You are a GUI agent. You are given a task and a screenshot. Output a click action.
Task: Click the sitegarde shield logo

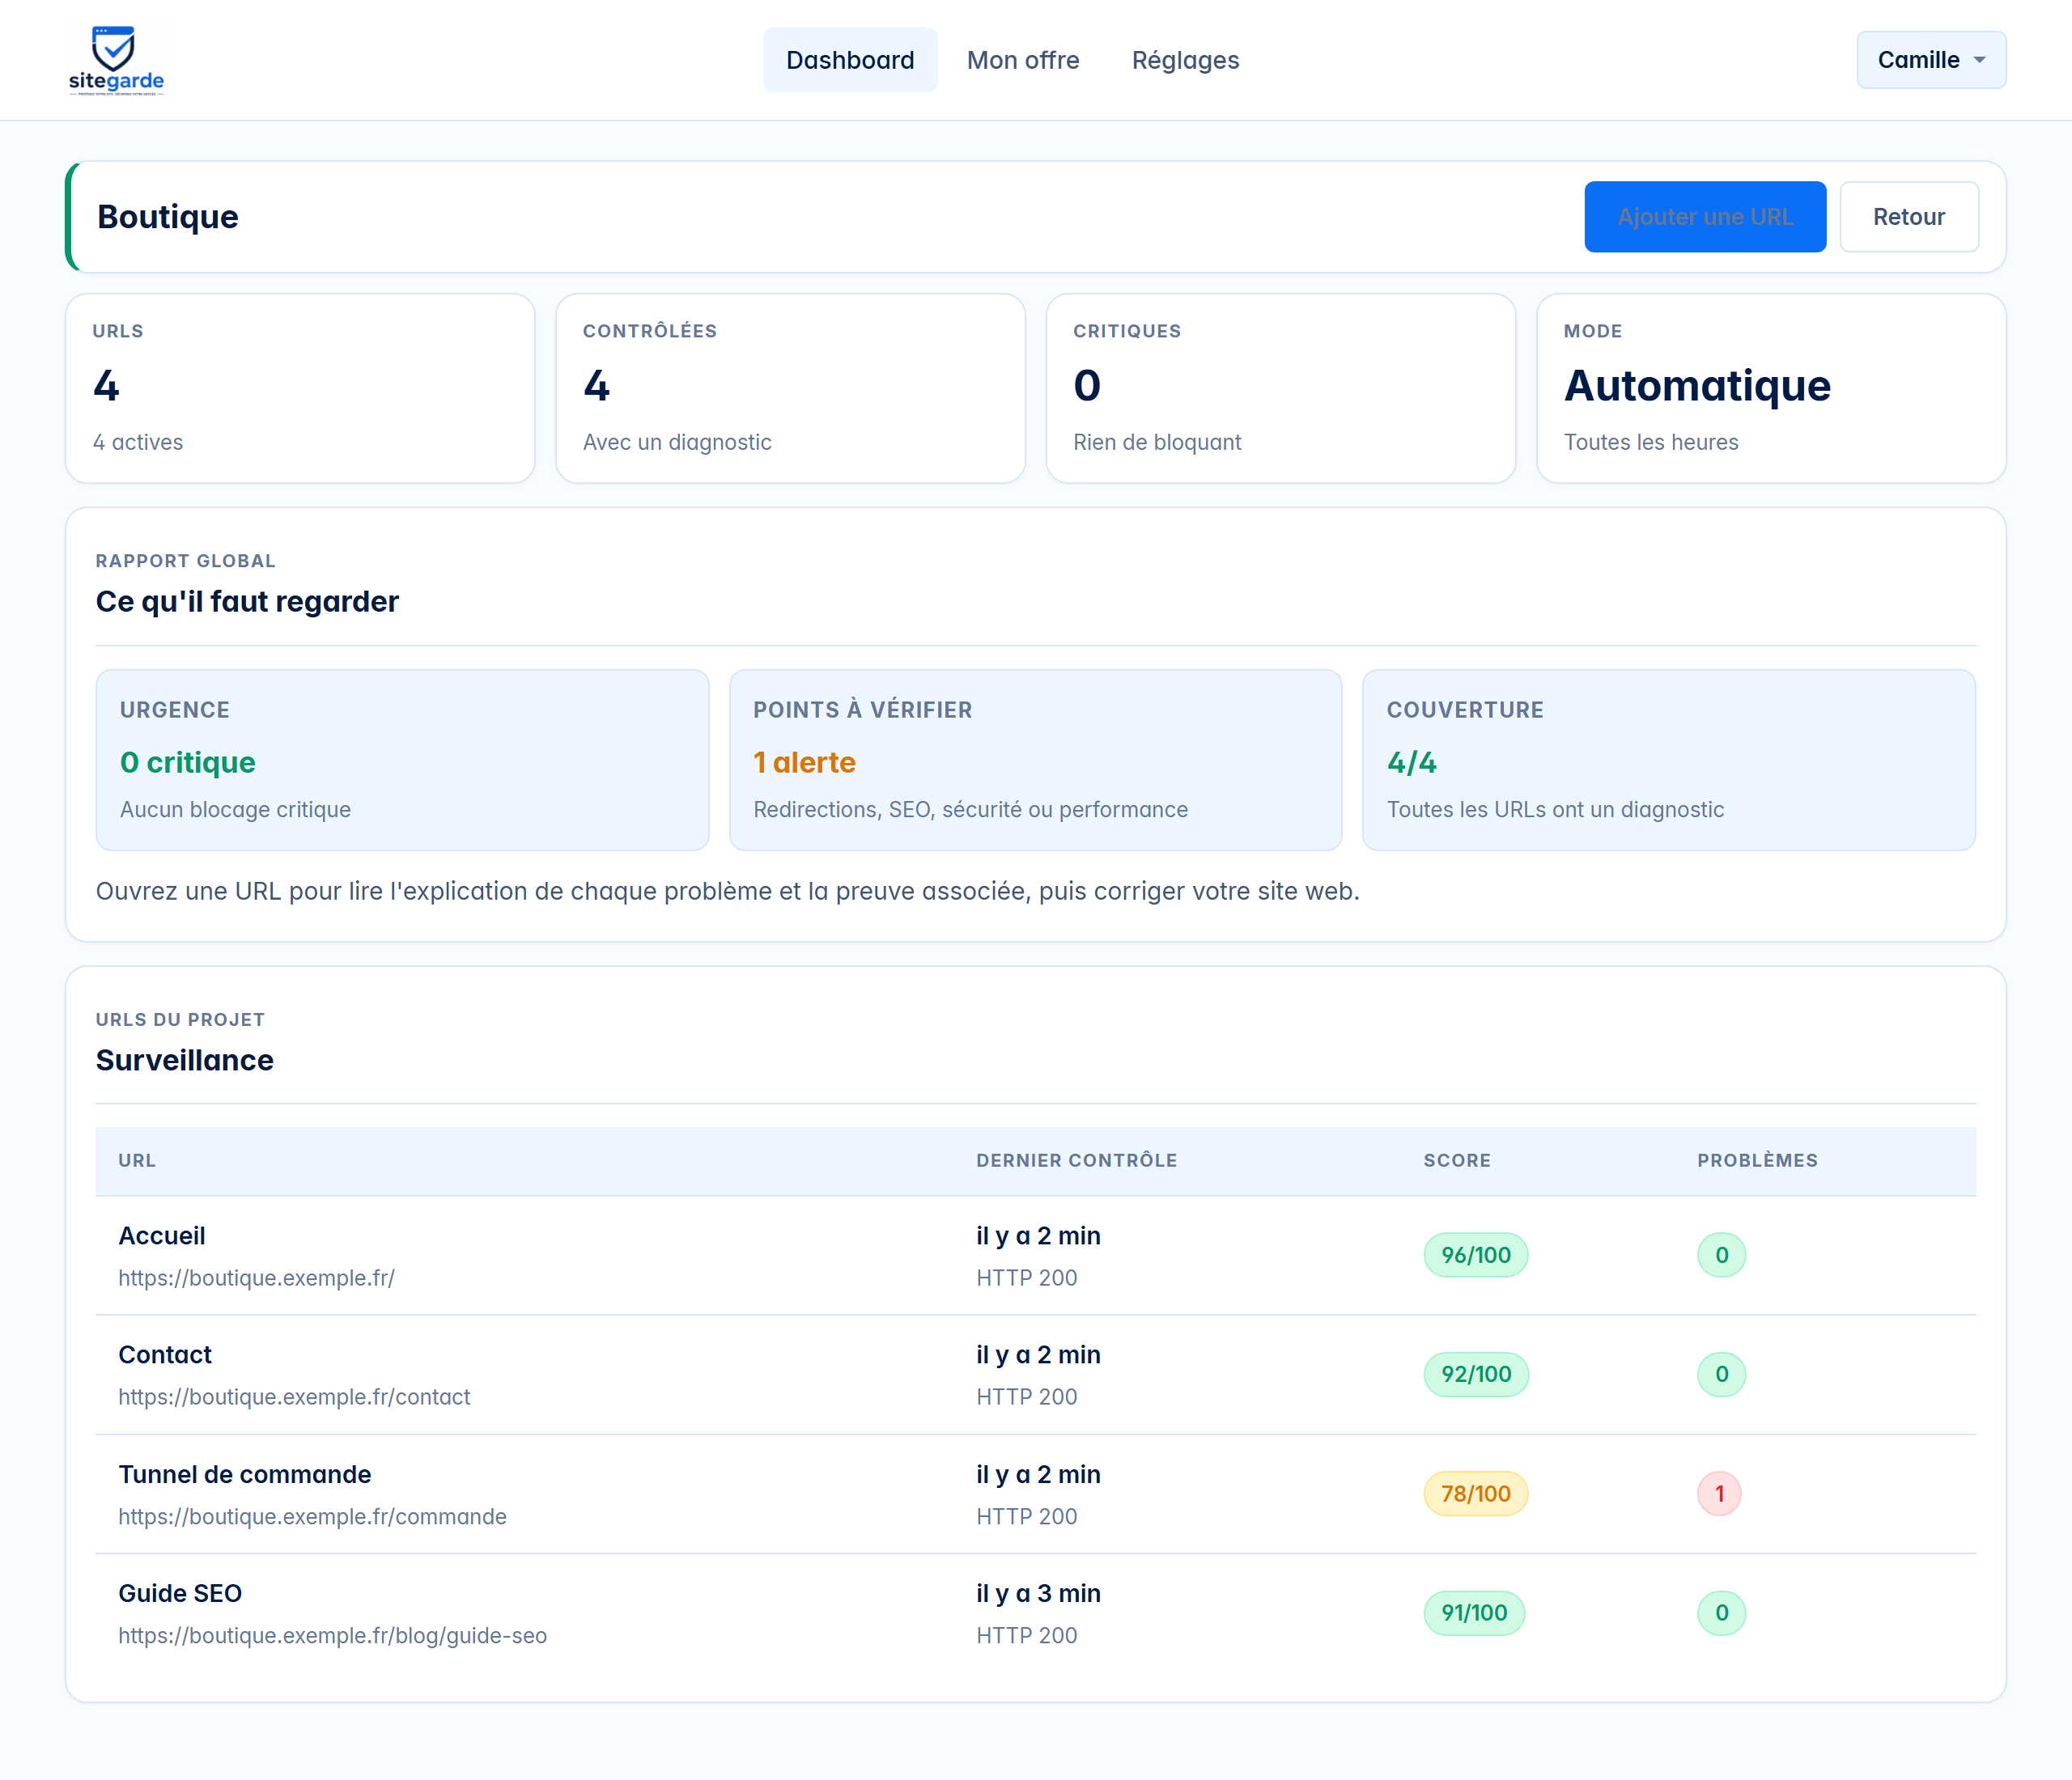116,60
